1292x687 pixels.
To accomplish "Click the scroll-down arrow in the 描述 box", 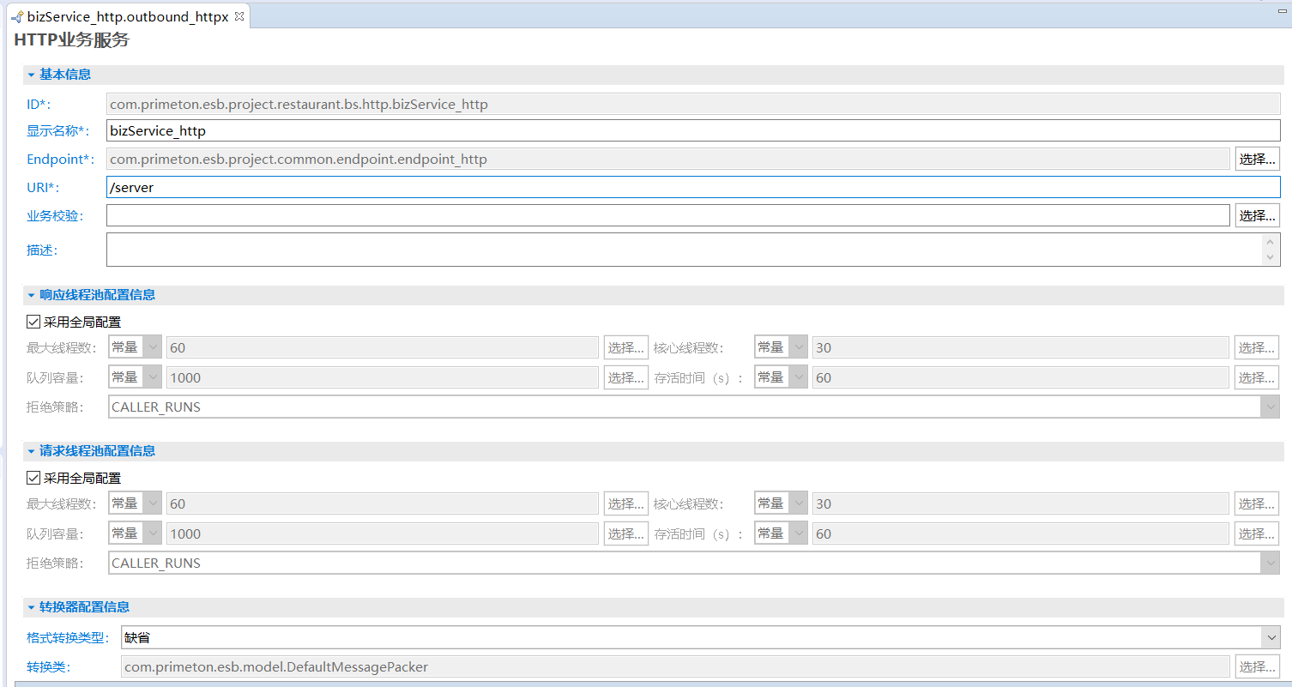I will (1271, 257).
